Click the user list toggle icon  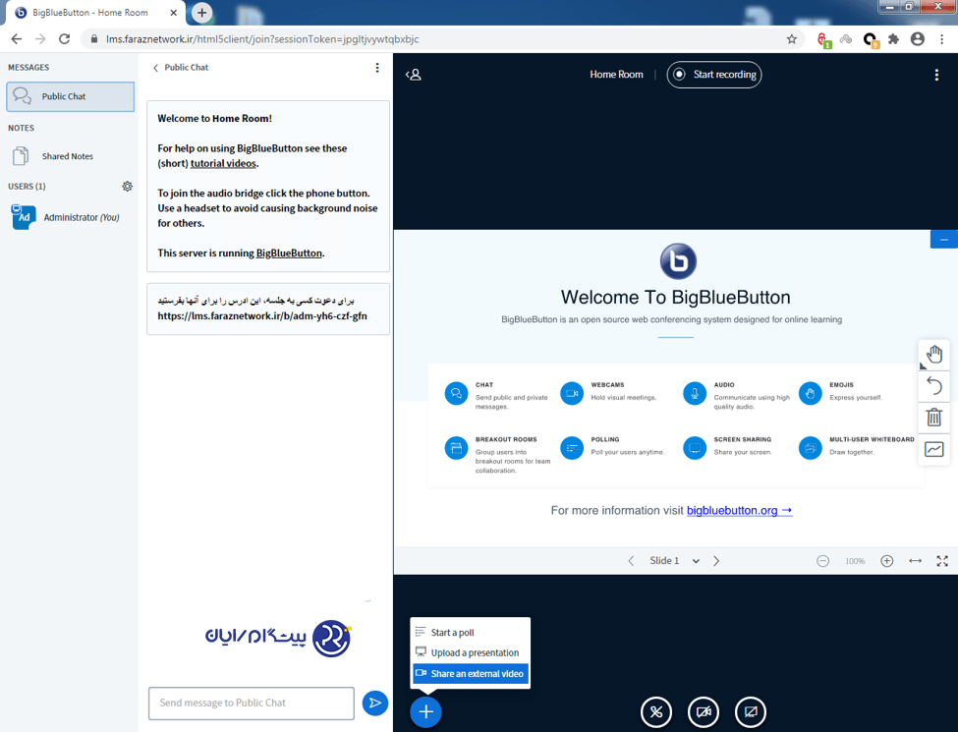point(414,75)
